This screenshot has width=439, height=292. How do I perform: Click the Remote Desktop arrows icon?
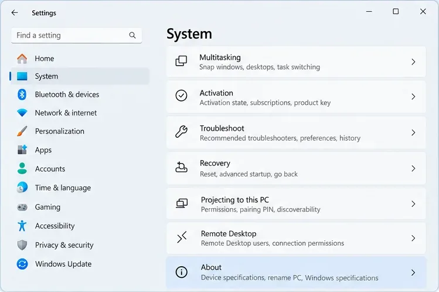coord(182,237)
